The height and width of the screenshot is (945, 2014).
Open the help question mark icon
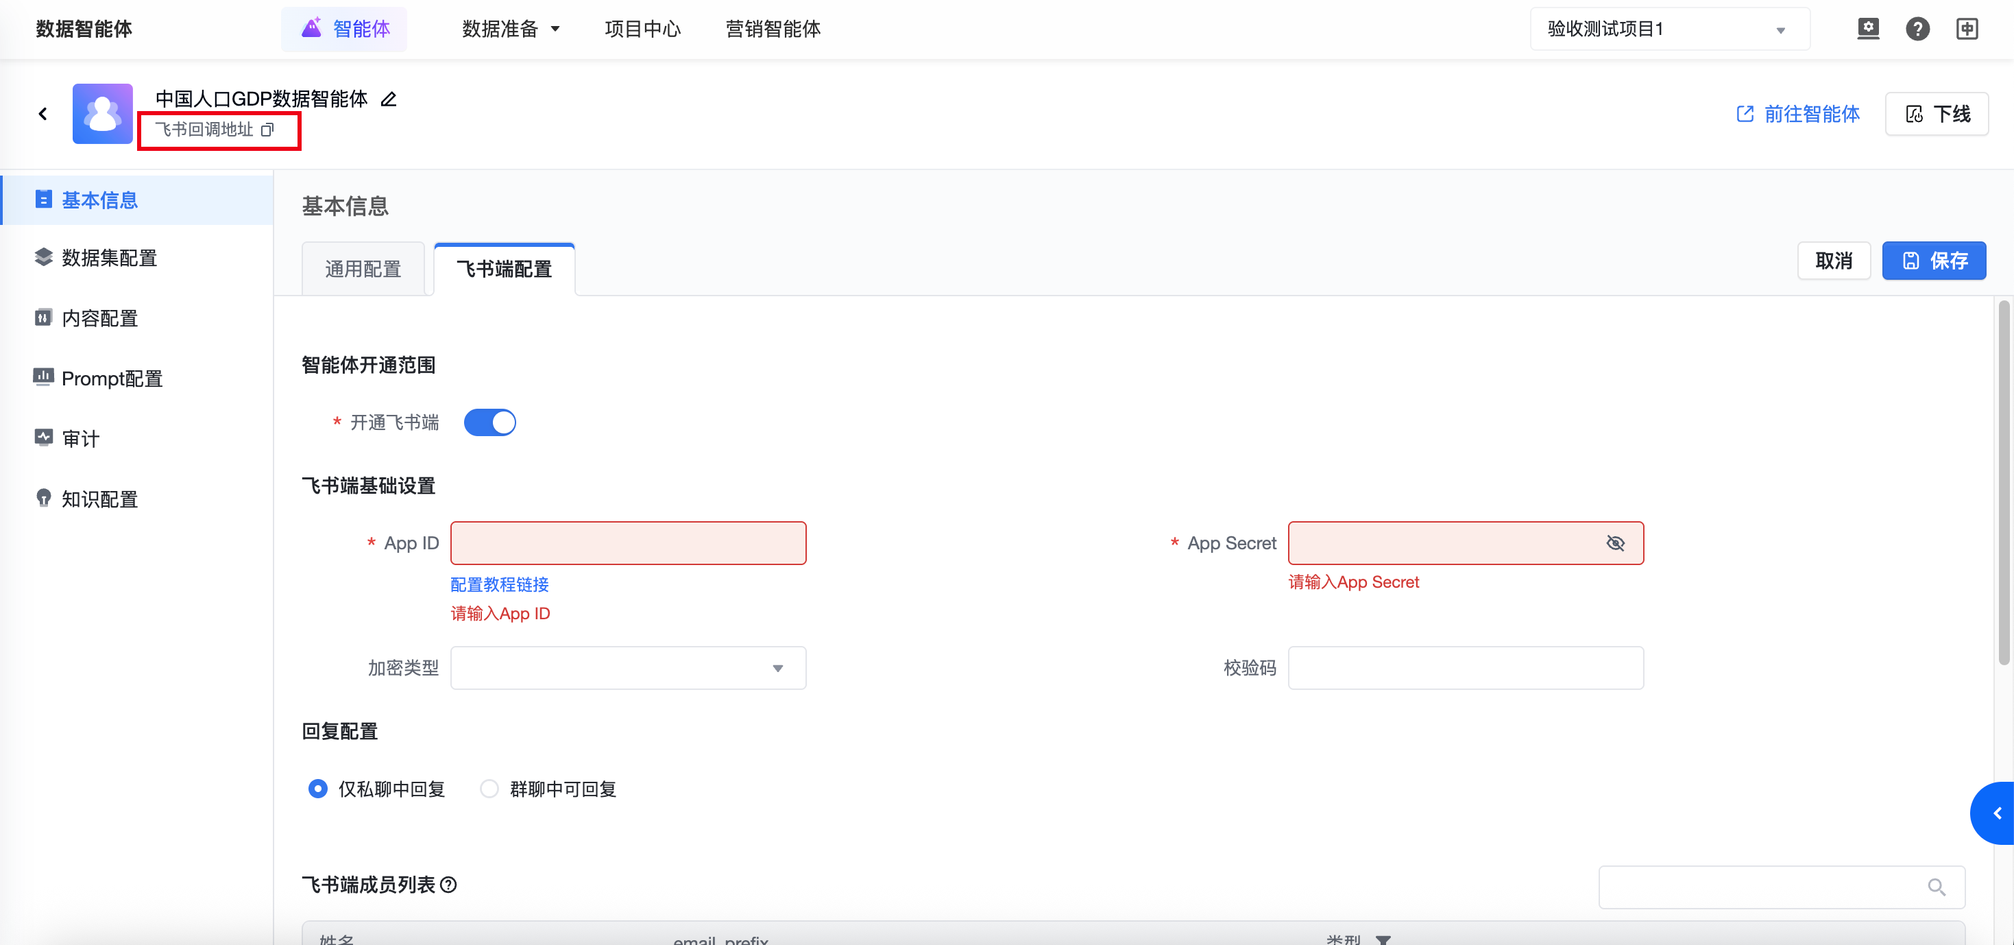pyautogui.click(x=1917, y=29)
